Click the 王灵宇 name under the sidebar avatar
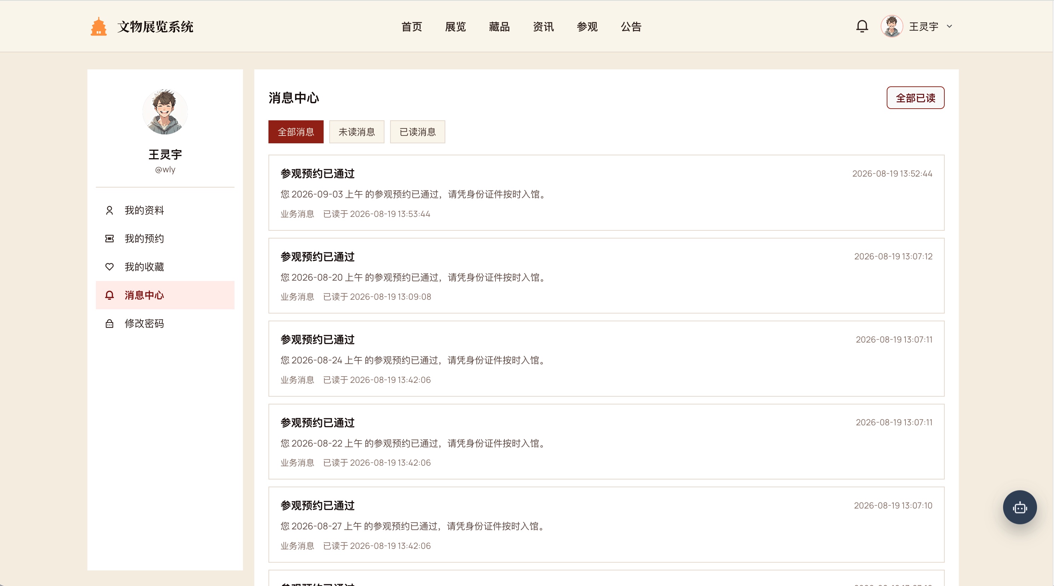The image size is (1054, 586). pyautogui.click(x=165, y=154)
